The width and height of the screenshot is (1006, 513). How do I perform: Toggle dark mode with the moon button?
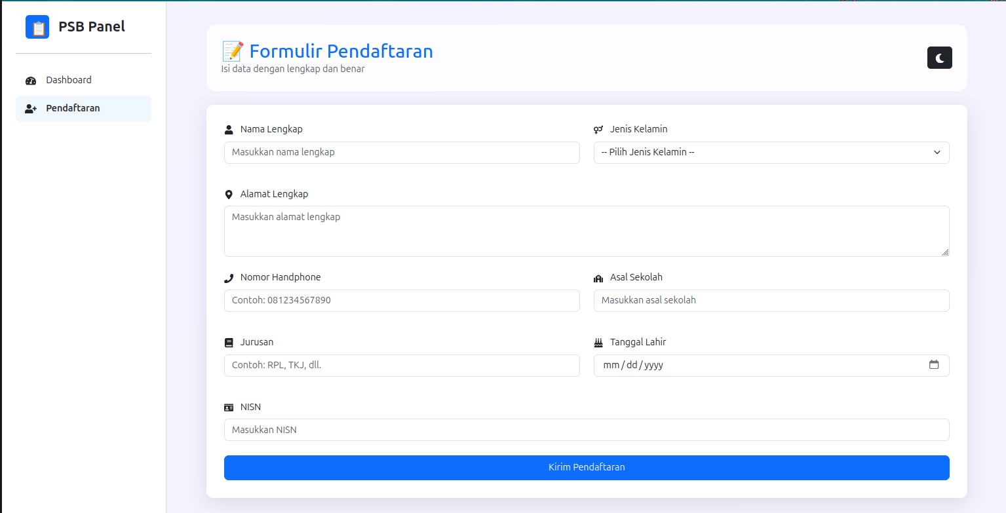point(939,58)
